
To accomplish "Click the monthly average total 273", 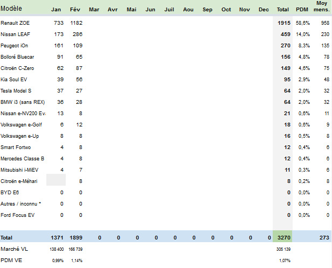I will coord(324,238).
